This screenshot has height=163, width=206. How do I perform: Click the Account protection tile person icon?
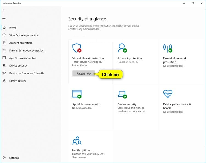(122, 48)
